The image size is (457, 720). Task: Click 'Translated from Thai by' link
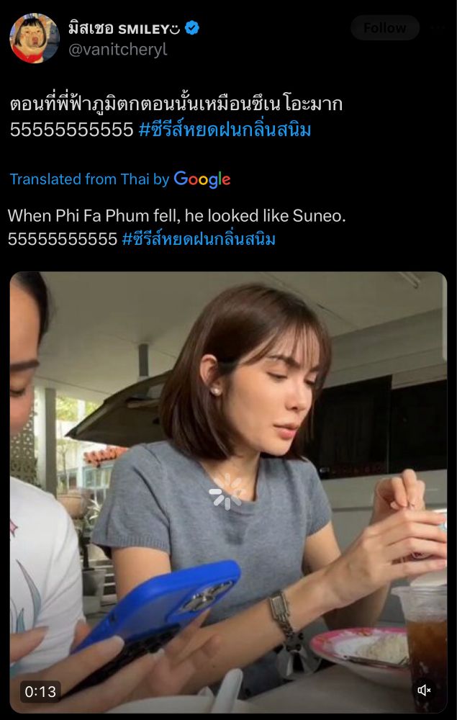[90, 179]
